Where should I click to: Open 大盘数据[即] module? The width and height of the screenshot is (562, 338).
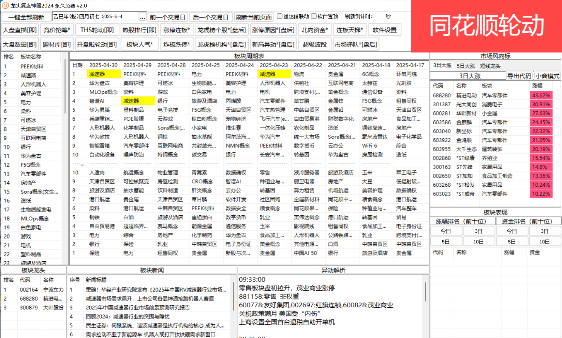pyautogui.click(x=20, y=44)
